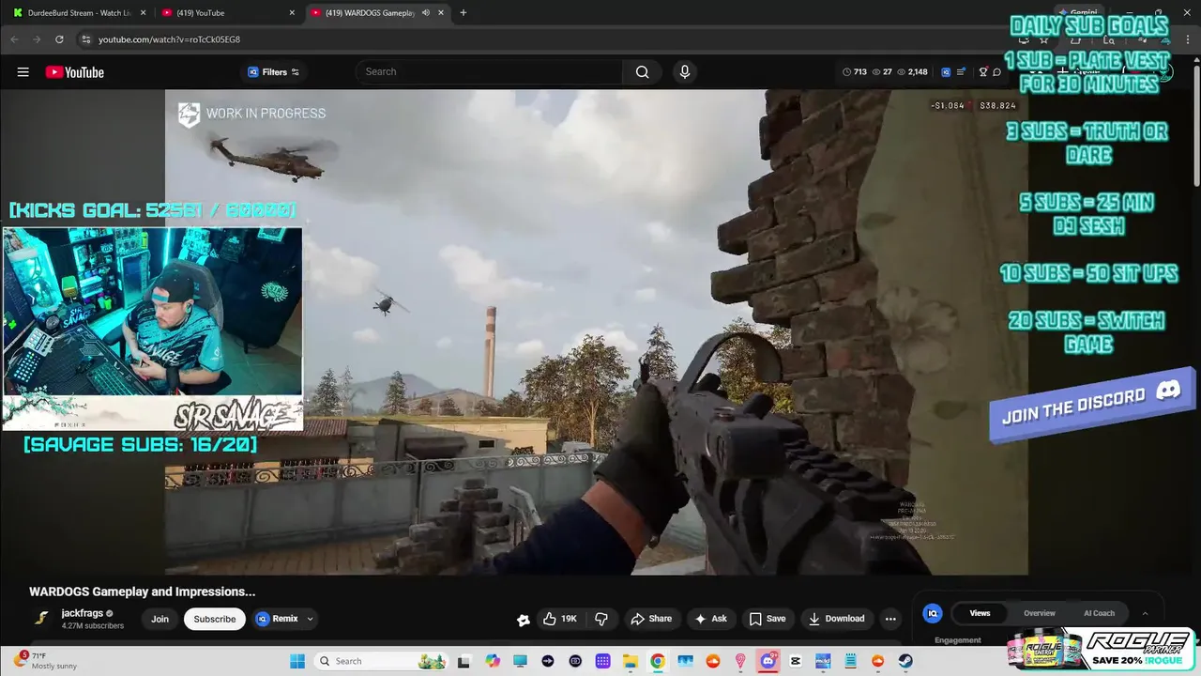Image resolution: width=1201 pixels, height=676 pixels.
Task: Click the Windows taskbar search box
Action: (381, 661)
